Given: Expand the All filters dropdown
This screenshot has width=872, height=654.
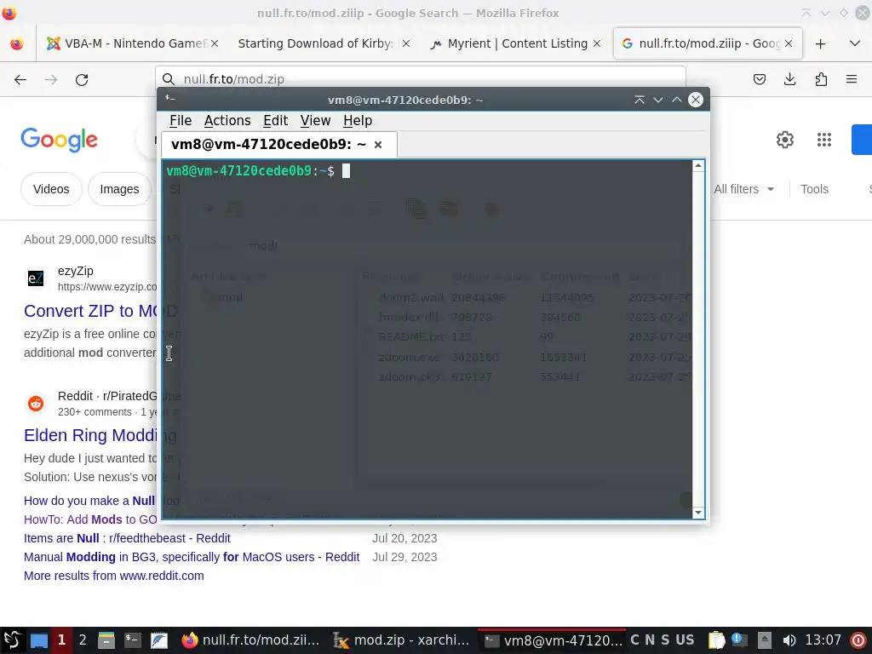Looking at the screenshot, I should (744, 189).
